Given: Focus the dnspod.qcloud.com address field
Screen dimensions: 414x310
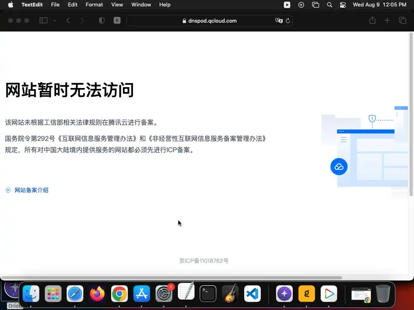Looking at the screenshot, I should tap(209, 21).
